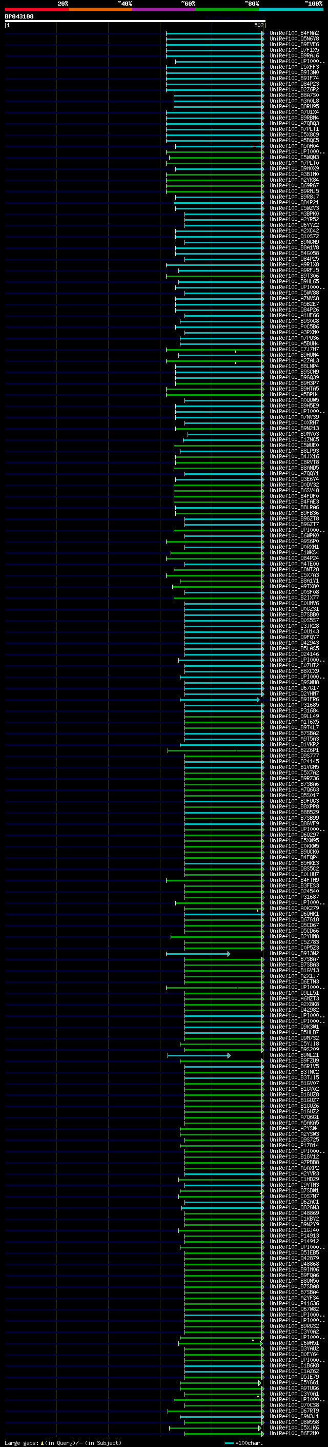Click the alignment bar for UniRef100_B9NL21
Viewport: 328px width, 1447px height.
point(199,1055)
